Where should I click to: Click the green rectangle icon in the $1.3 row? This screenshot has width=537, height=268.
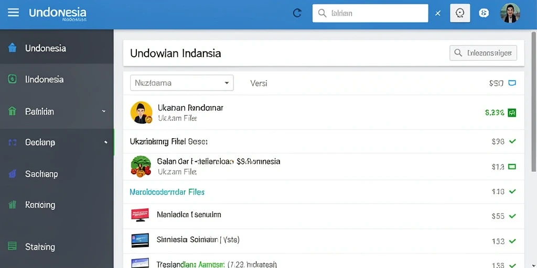point(512,167)
